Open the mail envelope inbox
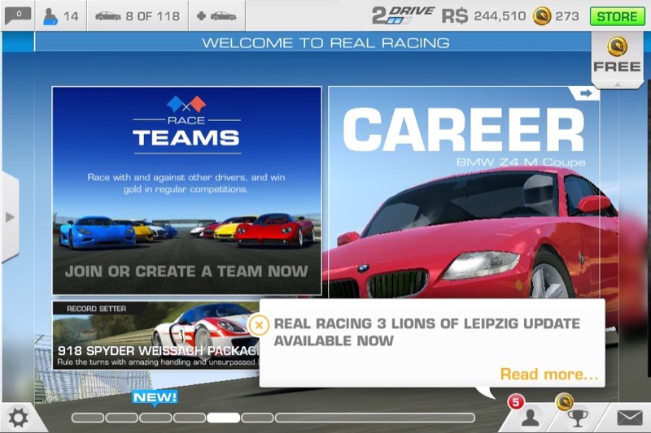 pyautogui.click(x=629, y=418)
